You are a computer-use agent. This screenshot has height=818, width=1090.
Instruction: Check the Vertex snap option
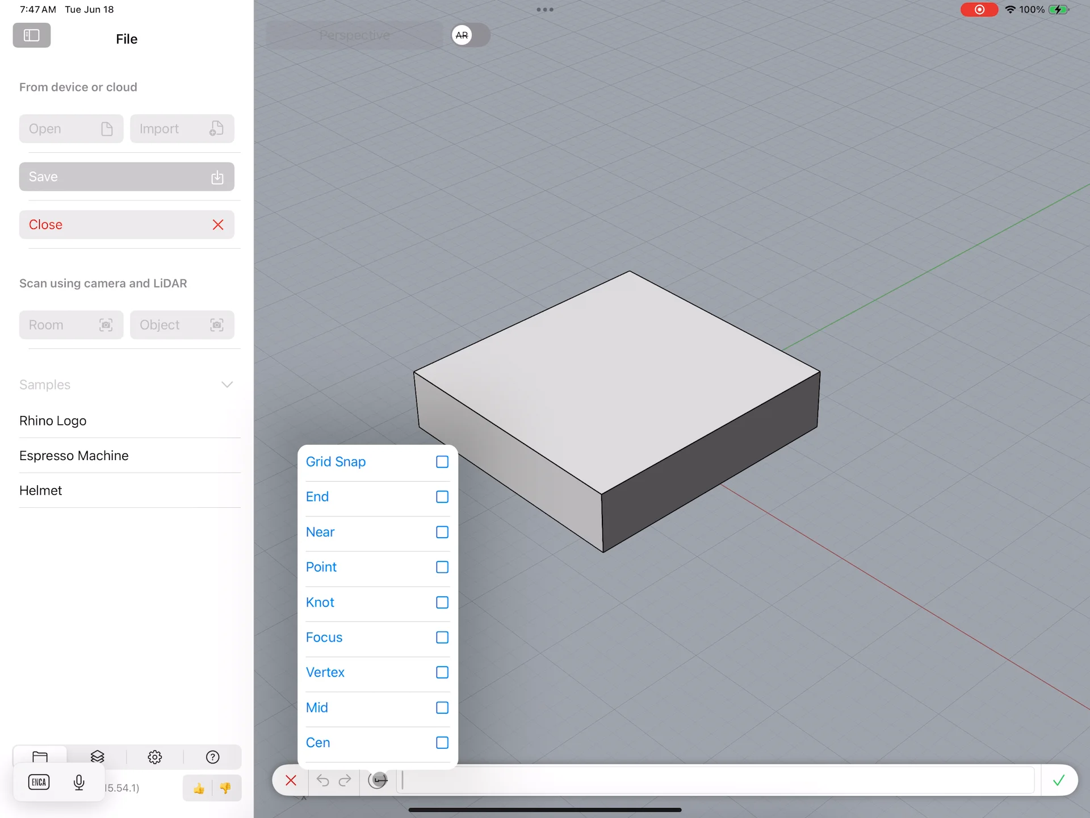[x=442, y=673]
